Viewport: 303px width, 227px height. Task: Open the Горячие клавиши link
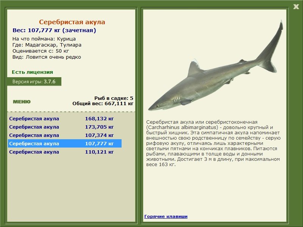click(166, 216)
